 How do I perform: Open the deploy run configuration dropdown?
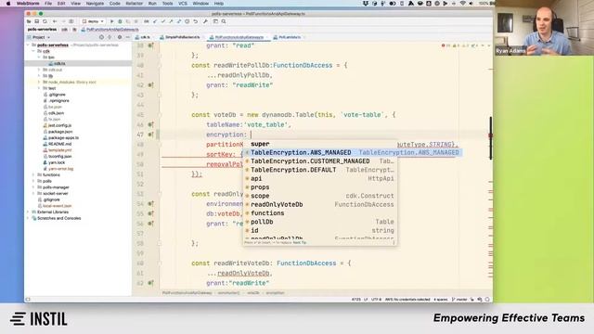click(x=93, y=21)
